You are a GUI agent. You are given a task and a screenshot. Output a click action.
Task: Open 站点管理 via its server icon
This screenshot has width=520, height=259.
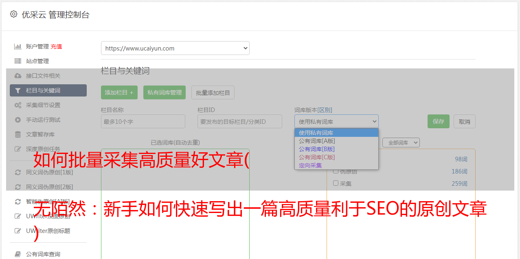coord(18,61)
